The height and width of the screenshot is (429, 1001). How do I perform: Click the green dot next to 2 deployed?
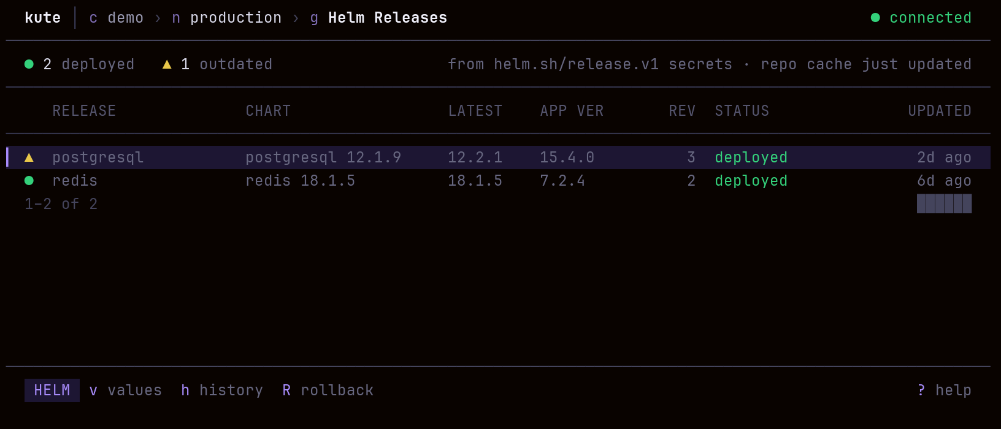[29, 64]
